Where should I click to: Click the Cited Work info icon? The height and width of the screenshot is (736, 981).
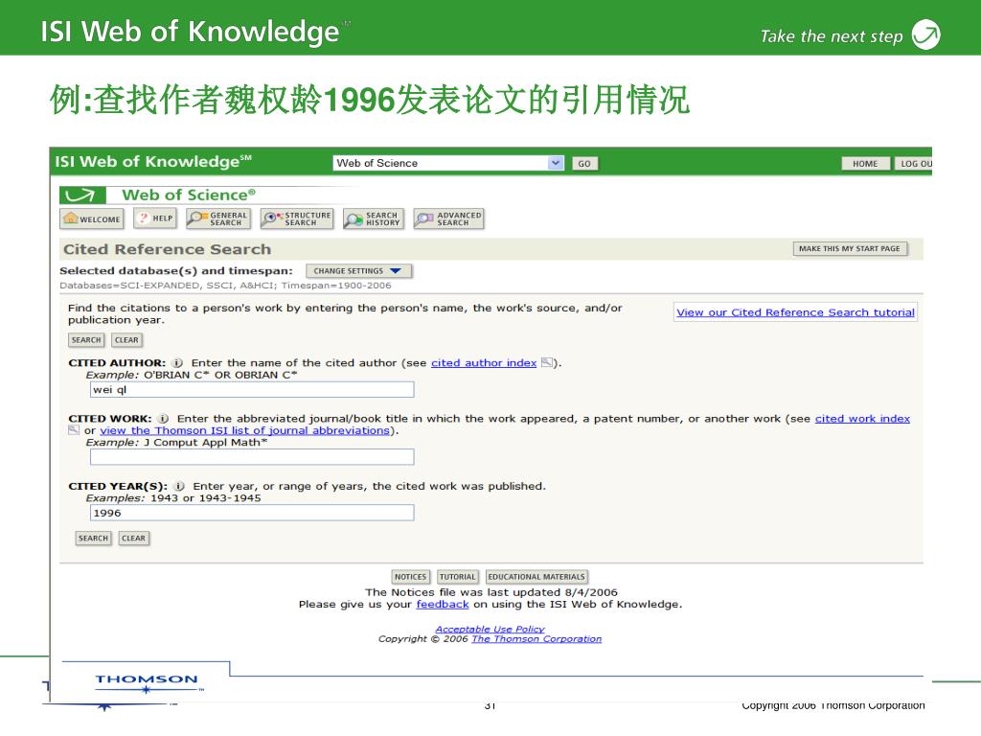pos(163,419)
